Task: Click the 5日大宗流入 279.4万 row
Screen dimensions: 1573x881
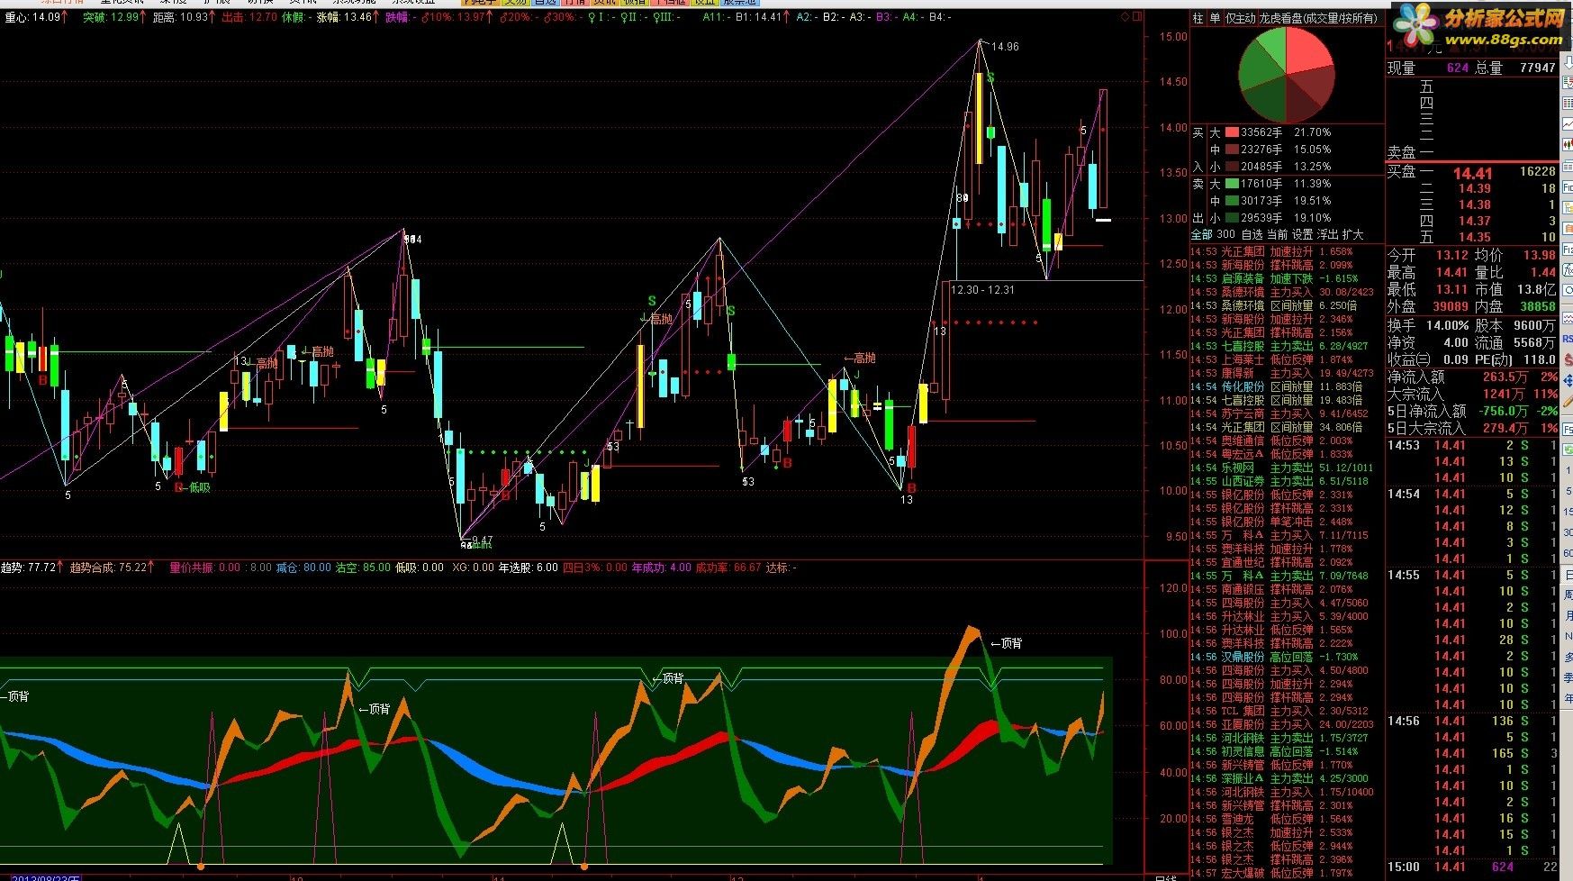Action: (1472, 428)
